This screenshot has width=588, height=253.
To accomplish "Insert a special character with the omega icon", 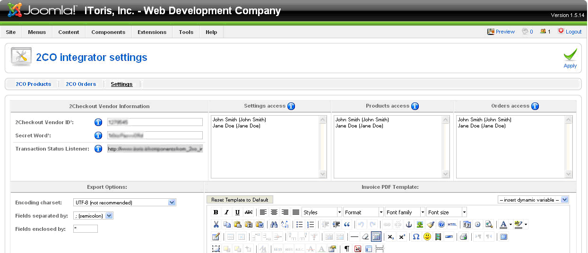I will 416,237.
